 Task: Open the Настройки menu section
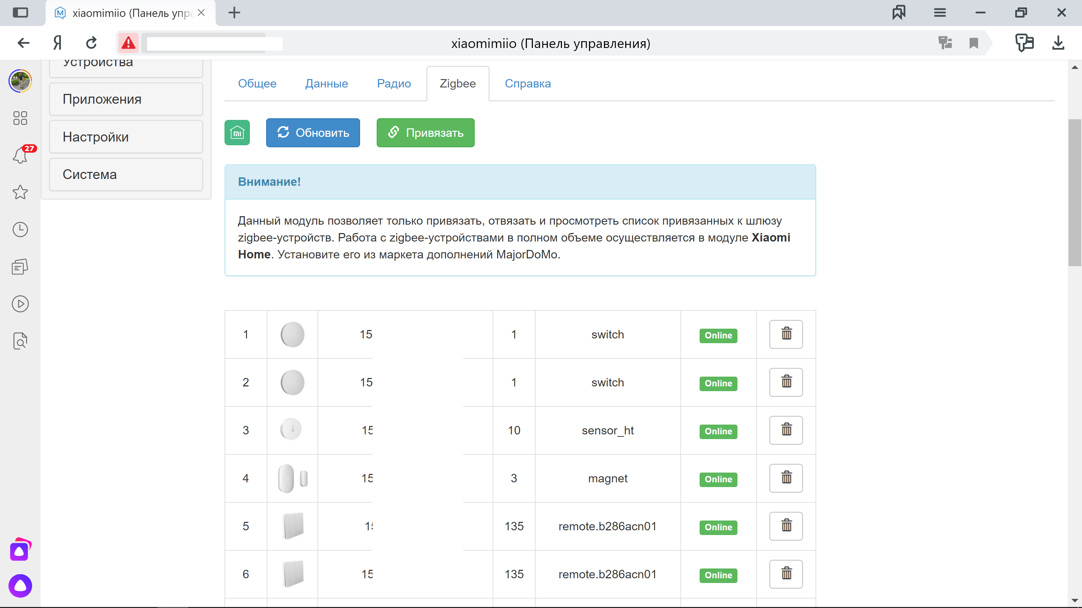(x=125, y=137)
